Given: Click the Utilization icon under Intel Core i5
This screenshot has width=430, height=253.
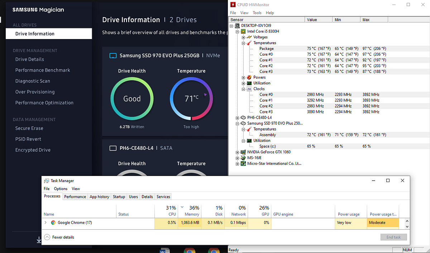Looking at the screenshot, I should pos(249,83).
